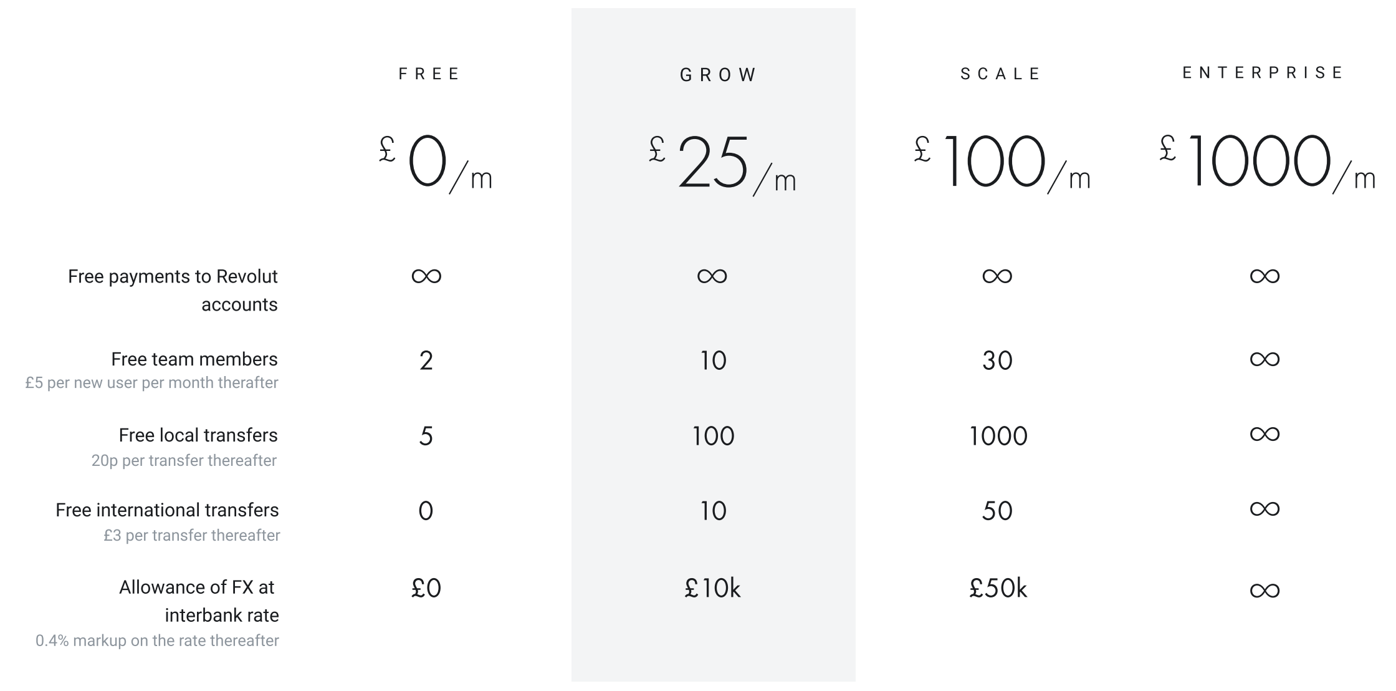Click the 1000 free local transfers in Scale
This screenshot has width=1396, height=691.
pos(998,436)
